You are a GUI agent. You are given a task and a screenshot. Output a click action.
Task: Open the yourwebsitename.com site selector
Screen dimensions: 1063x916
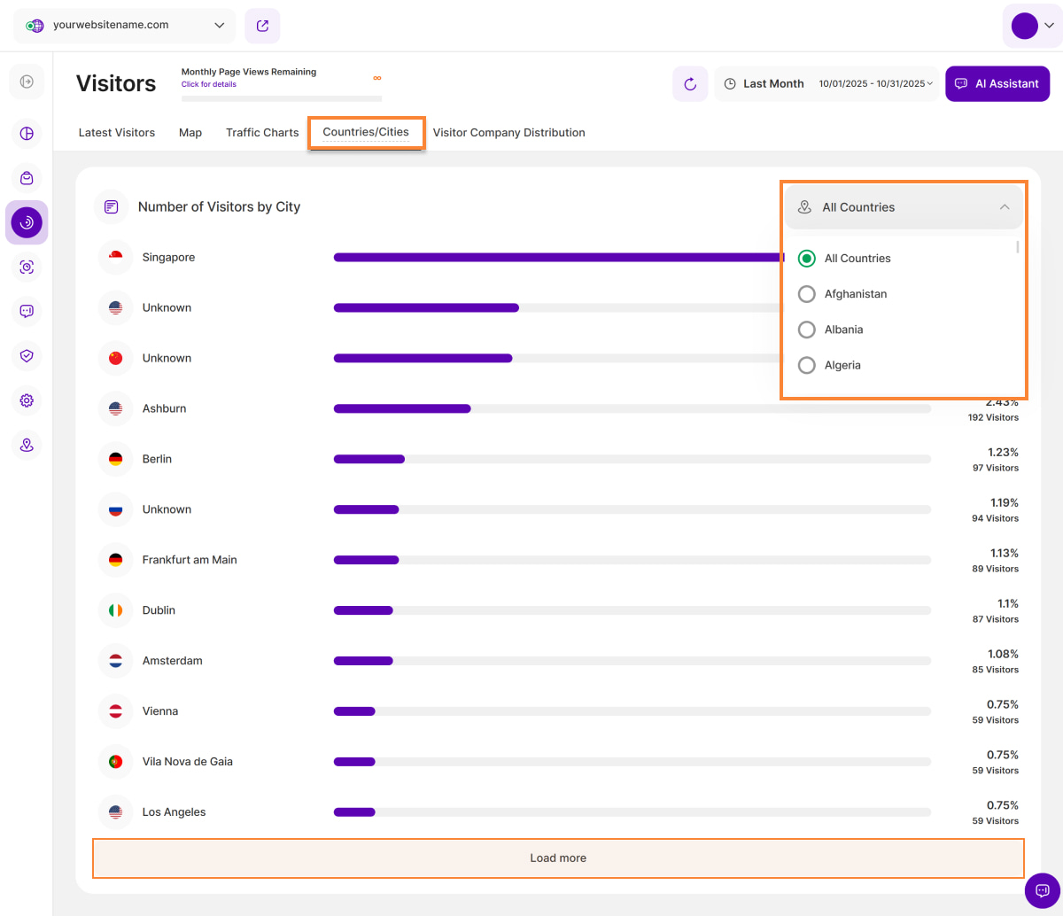(125, 26)
